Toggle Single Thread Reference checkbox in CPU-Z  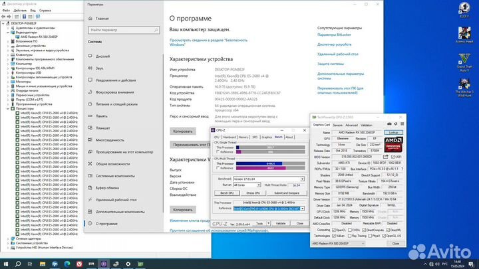click(218, 151)
